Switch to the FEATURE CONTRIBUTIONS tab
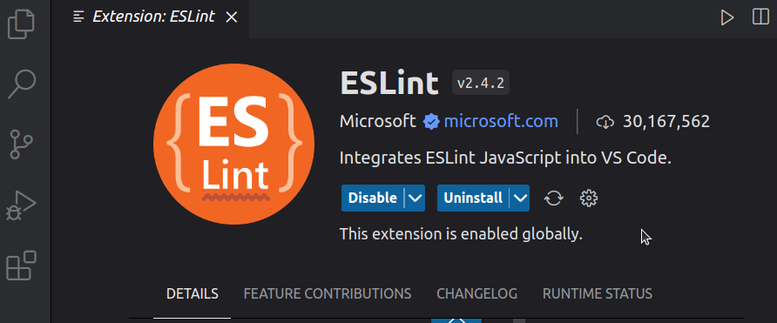The height and width of the screenshot is (323, 777). pyautogui.click(x=328, y=293)
